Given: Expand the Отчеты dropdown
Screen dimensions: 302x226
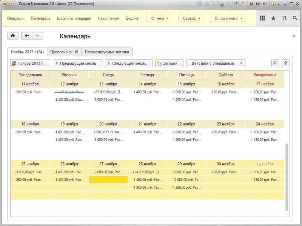Looking at the screenshot, I should click(159, 18).
